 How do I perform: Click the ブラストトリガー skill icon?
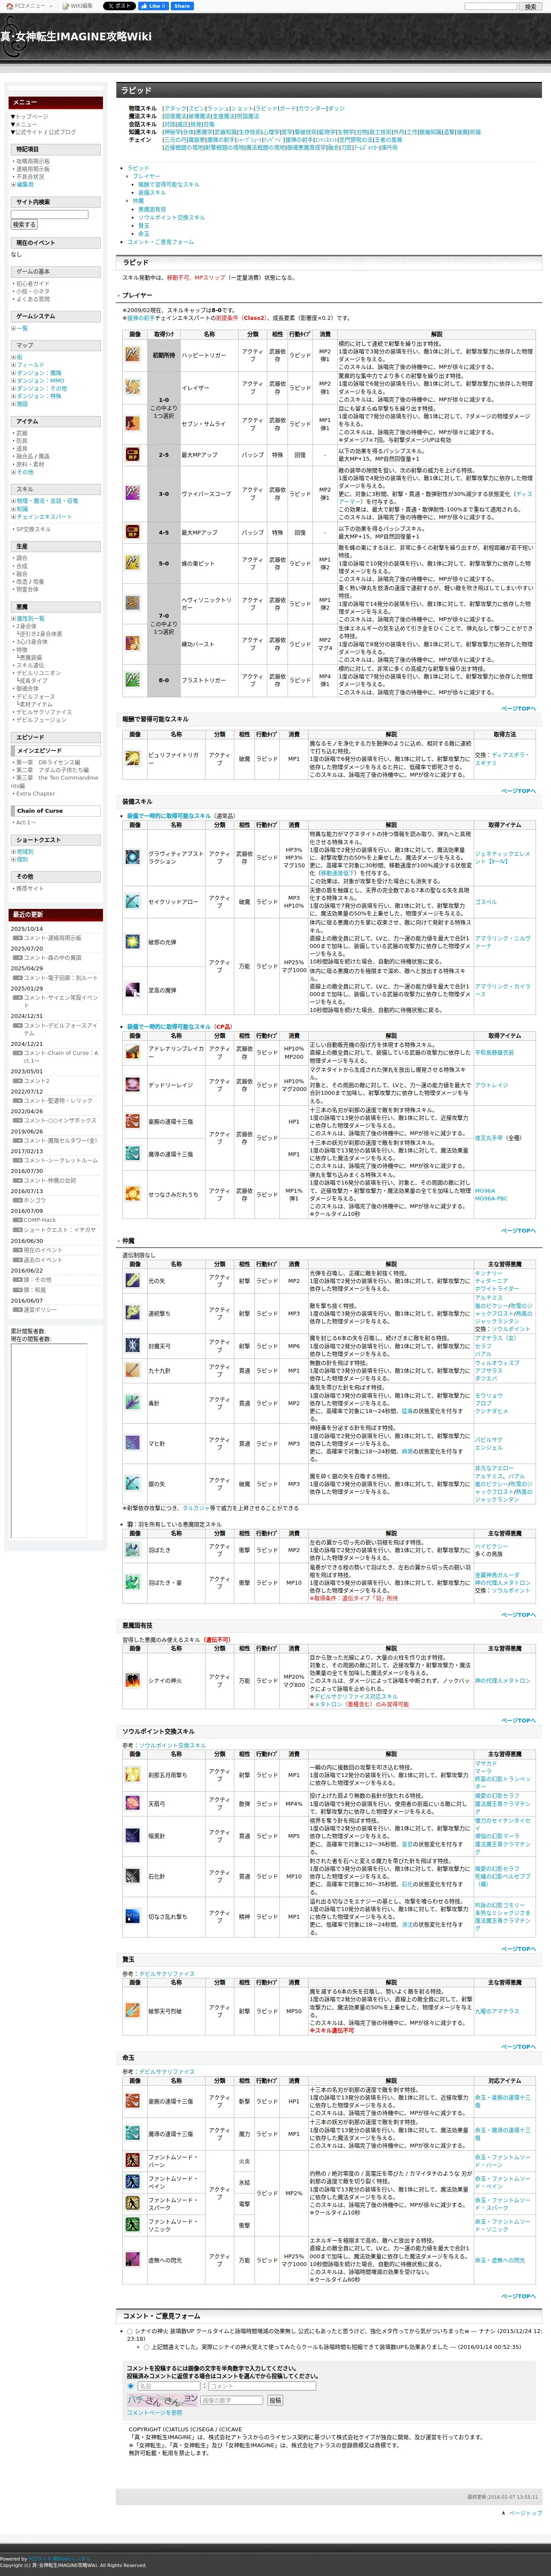coord(132,679)
